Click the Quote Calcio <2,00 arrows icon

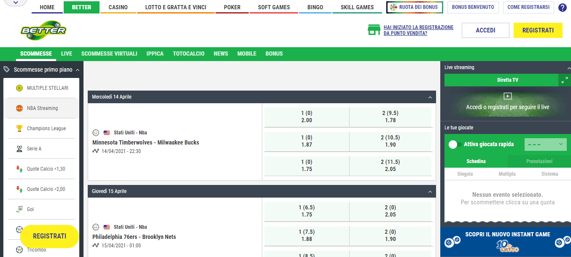point(19,189)
